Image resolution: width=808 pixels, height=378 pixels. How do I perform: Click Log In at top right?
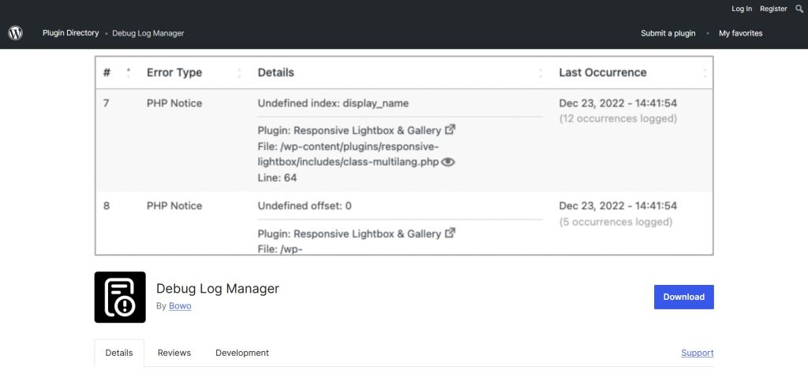[x=742, y=9]
